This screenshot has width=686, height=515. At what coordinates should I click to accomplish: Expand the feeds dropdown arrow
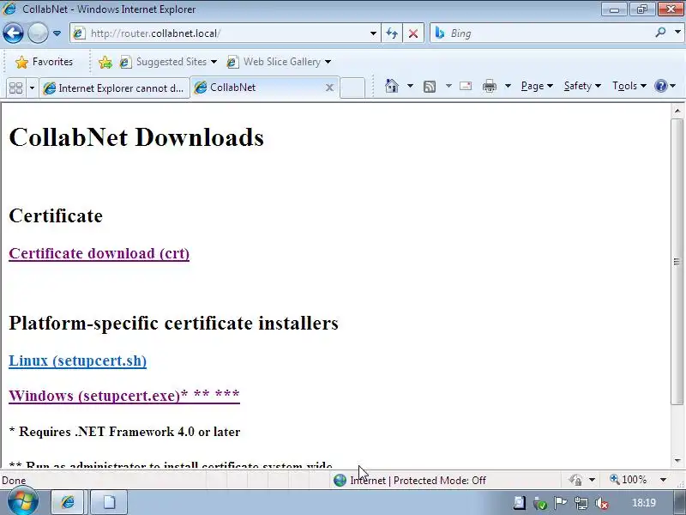448,86
